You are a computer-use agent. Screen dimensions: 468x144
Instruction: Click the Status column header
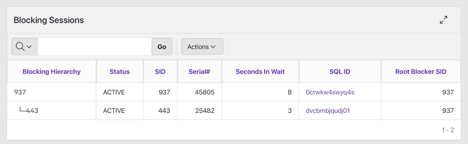[119, 72]
